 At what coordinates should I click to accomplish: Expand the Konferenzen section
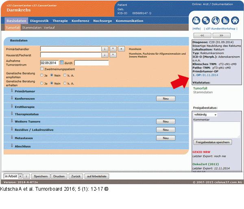tap(12, 98)
